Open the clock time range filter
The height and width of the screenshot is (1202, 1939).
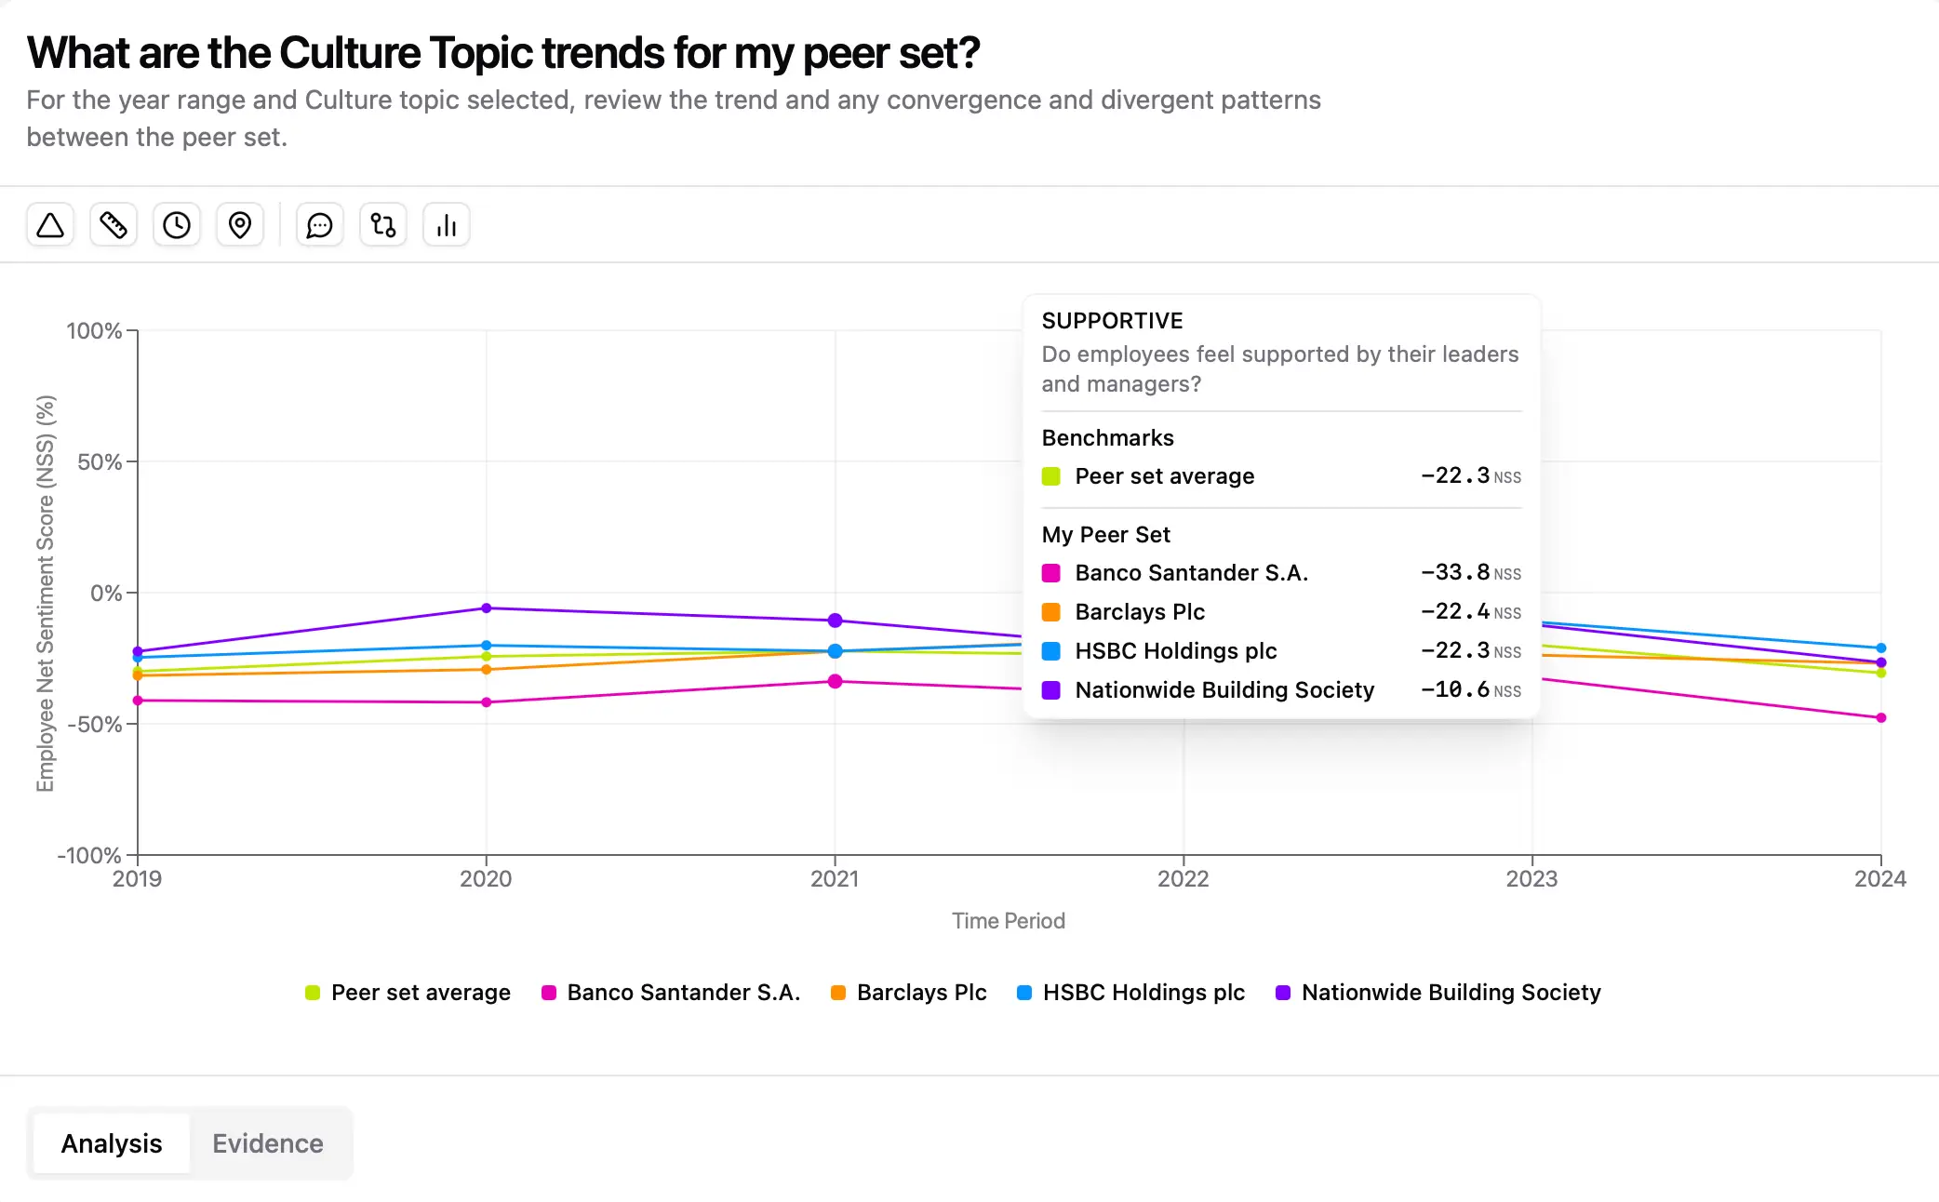click(x=177, y=225)
